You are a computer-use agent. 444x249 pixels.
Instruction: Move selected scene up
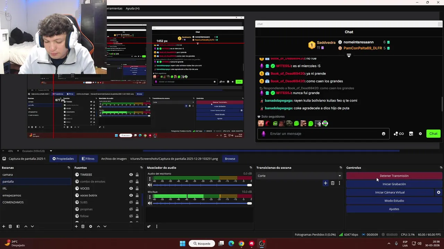[26, 227]
